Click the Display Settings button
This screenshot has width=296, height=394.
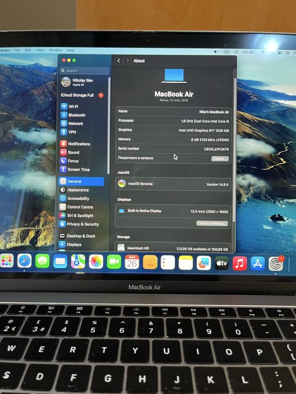212,223
